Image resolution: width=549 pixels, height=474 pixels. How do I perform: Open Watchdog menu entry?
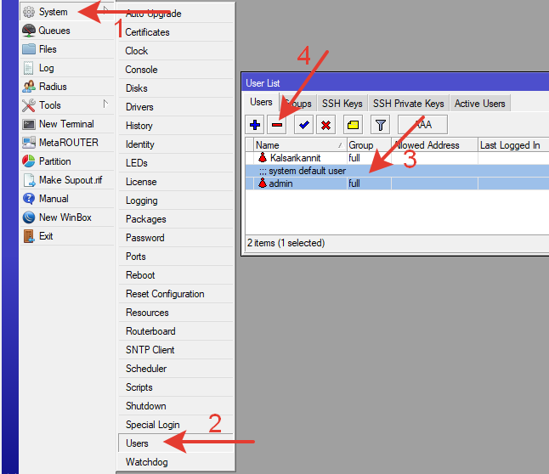coord(176,462)
